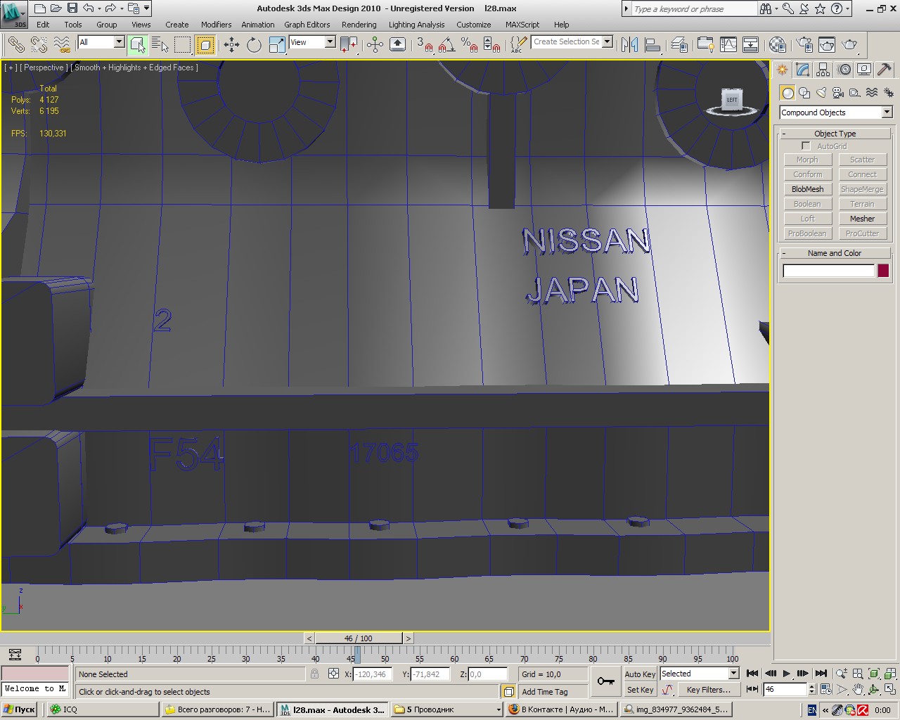The image size is (900, 720).
Task: Toggle Spinner Snap
Action: pos(492,44)
